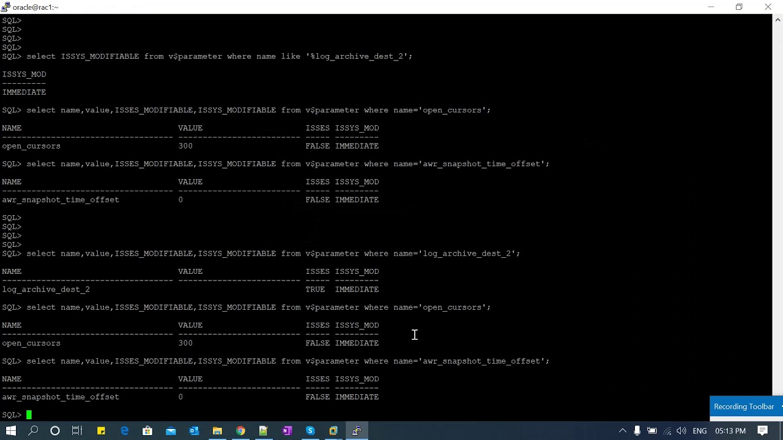Switch to Google Chrome on the taskbar
This screenshot has width=783, height=440.
[x=240, y=431]
